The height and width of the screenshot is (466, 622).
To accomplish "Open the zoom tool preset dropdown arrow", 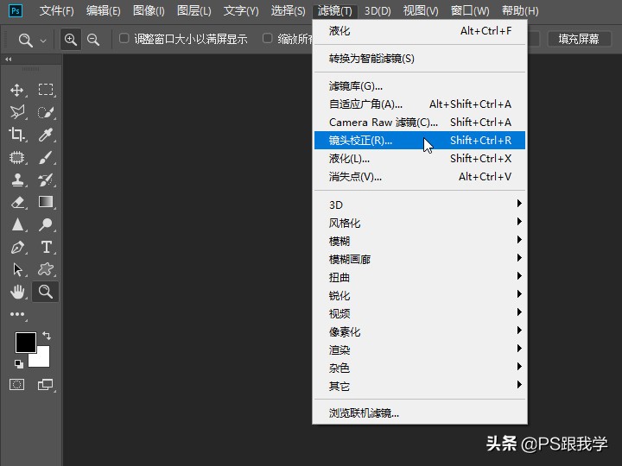I will point(43,41).
